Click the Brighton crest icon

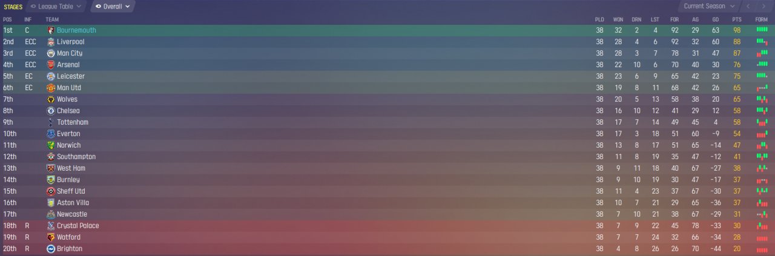click(51, 249)
